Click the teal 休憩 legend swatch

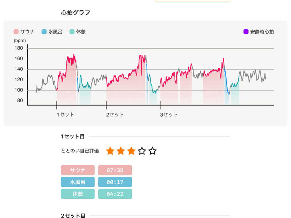[72, 32]
